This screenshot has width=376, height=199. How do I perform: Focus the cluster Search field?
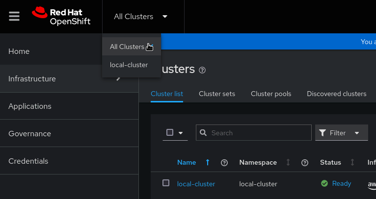tap(259, 133)
